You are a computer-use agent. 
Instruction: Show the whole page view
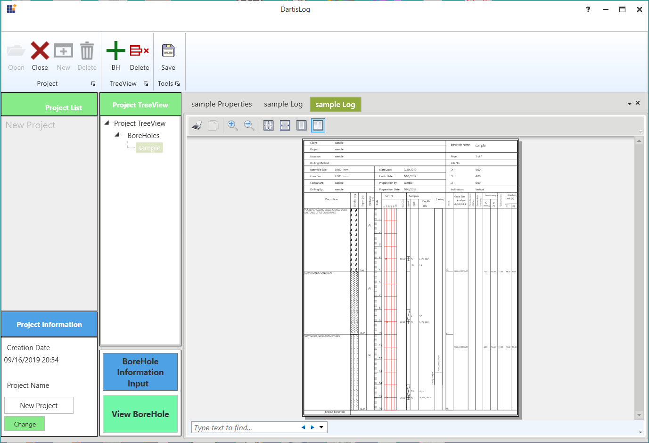point(302,125)
